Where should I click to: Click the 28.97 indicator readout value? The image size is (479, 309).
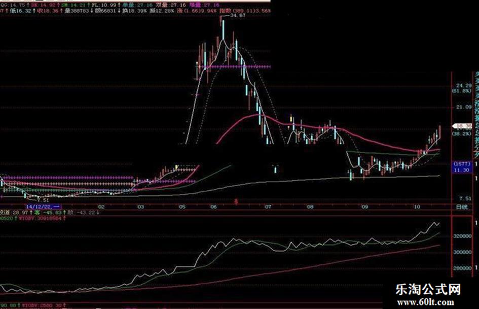click(x=21, y=212)
